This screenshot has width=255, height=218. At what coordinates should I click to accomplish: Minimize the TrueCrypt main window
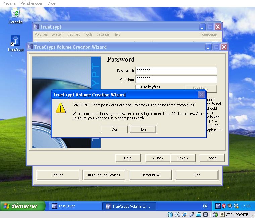click(x=202, y=26)
